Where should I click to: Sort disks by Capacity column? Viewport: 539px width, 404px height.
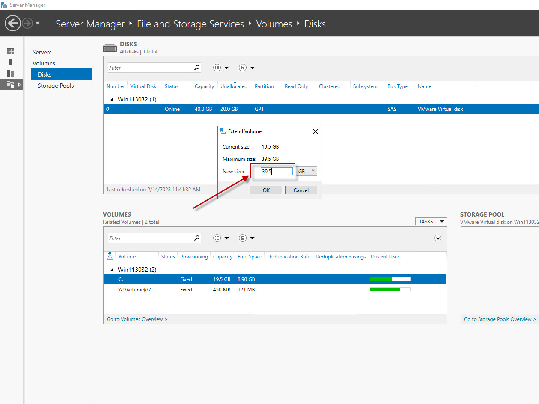click(x=204, y=86)
